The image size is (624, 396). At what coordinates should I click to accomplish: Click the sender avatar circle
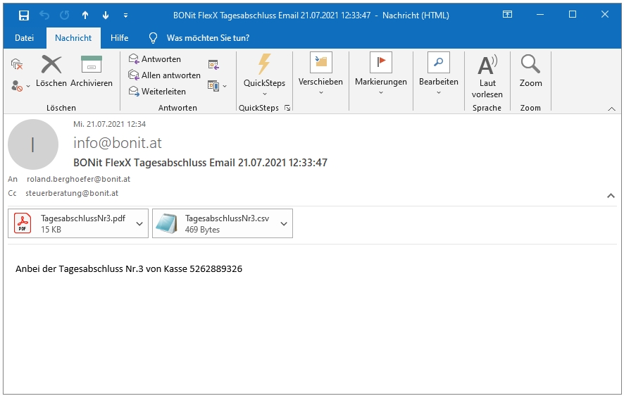tap(33, 144)
